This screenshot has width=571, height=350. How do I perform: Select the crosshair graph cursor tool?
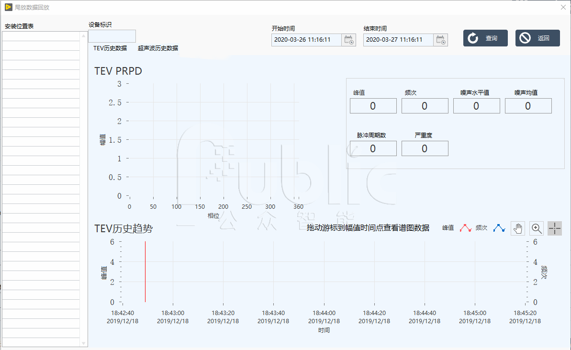(x=555, y=228)
